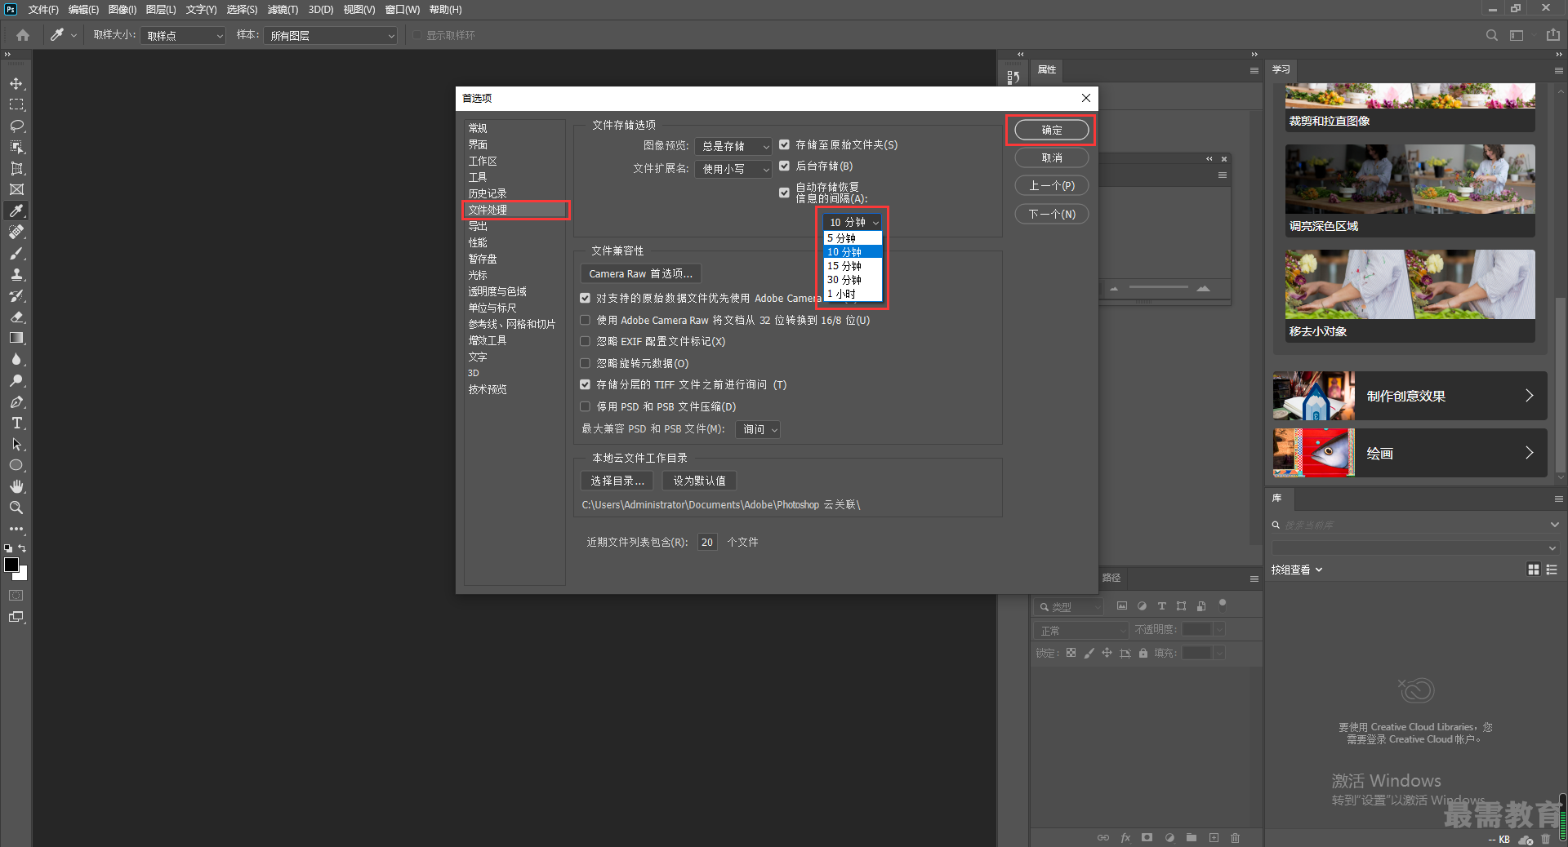This screenshot has height=847, width=1568.
Task: Open 取样大小 dropdown in options bar
Action: click(183, 36)
